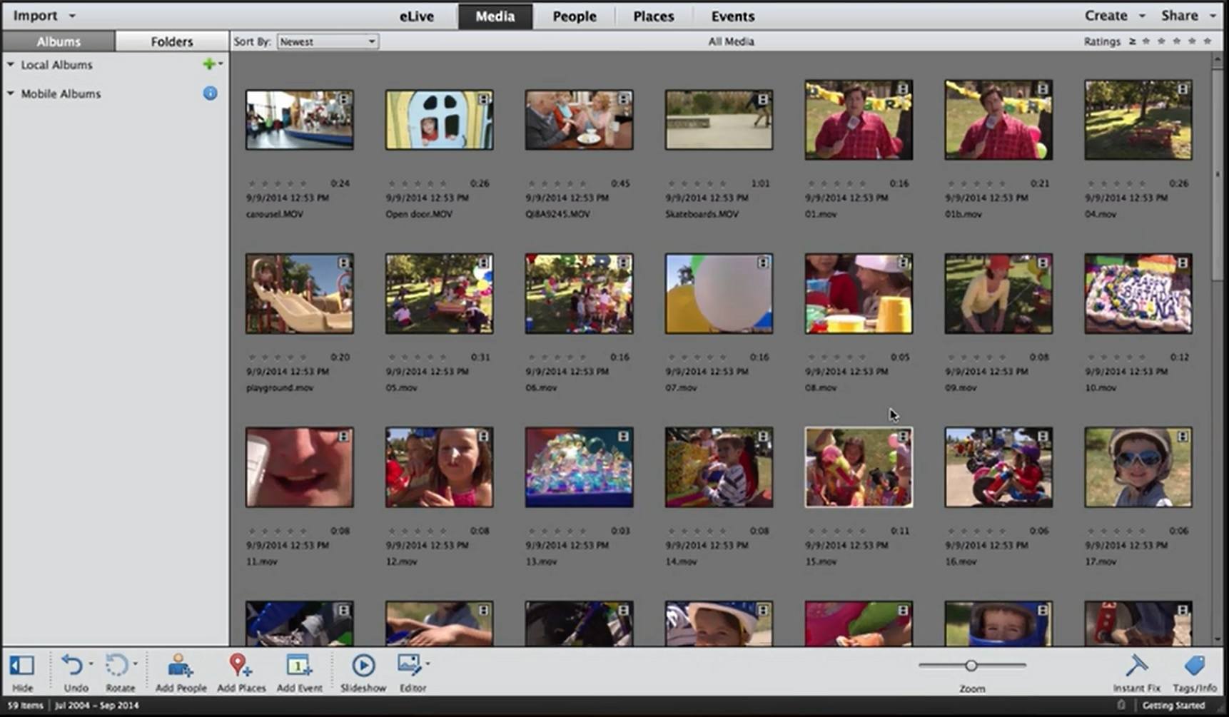Collapse the Local Albums section
The image size is (1229, 717).
[x=11, y=64]
